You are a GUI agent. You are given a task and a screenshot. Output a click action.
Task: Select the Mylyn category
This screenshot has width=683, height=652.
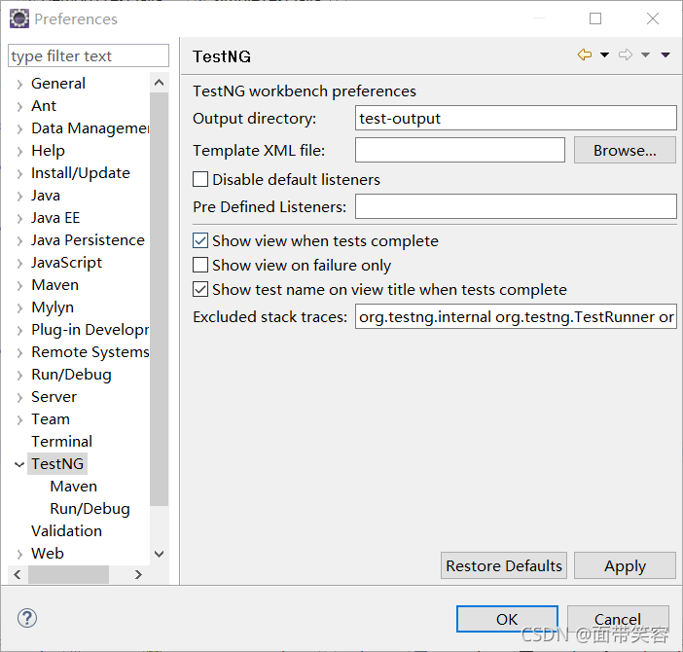53,308
